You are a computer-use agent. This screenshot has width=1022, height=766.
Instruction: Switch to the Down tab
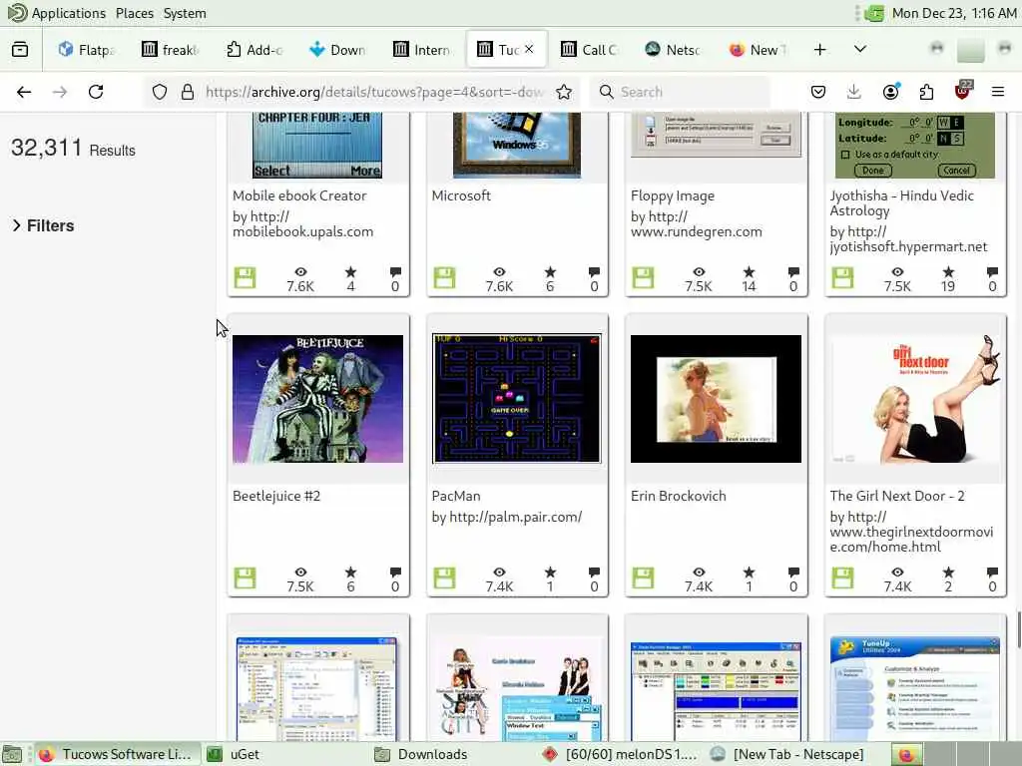pos(338,50)
